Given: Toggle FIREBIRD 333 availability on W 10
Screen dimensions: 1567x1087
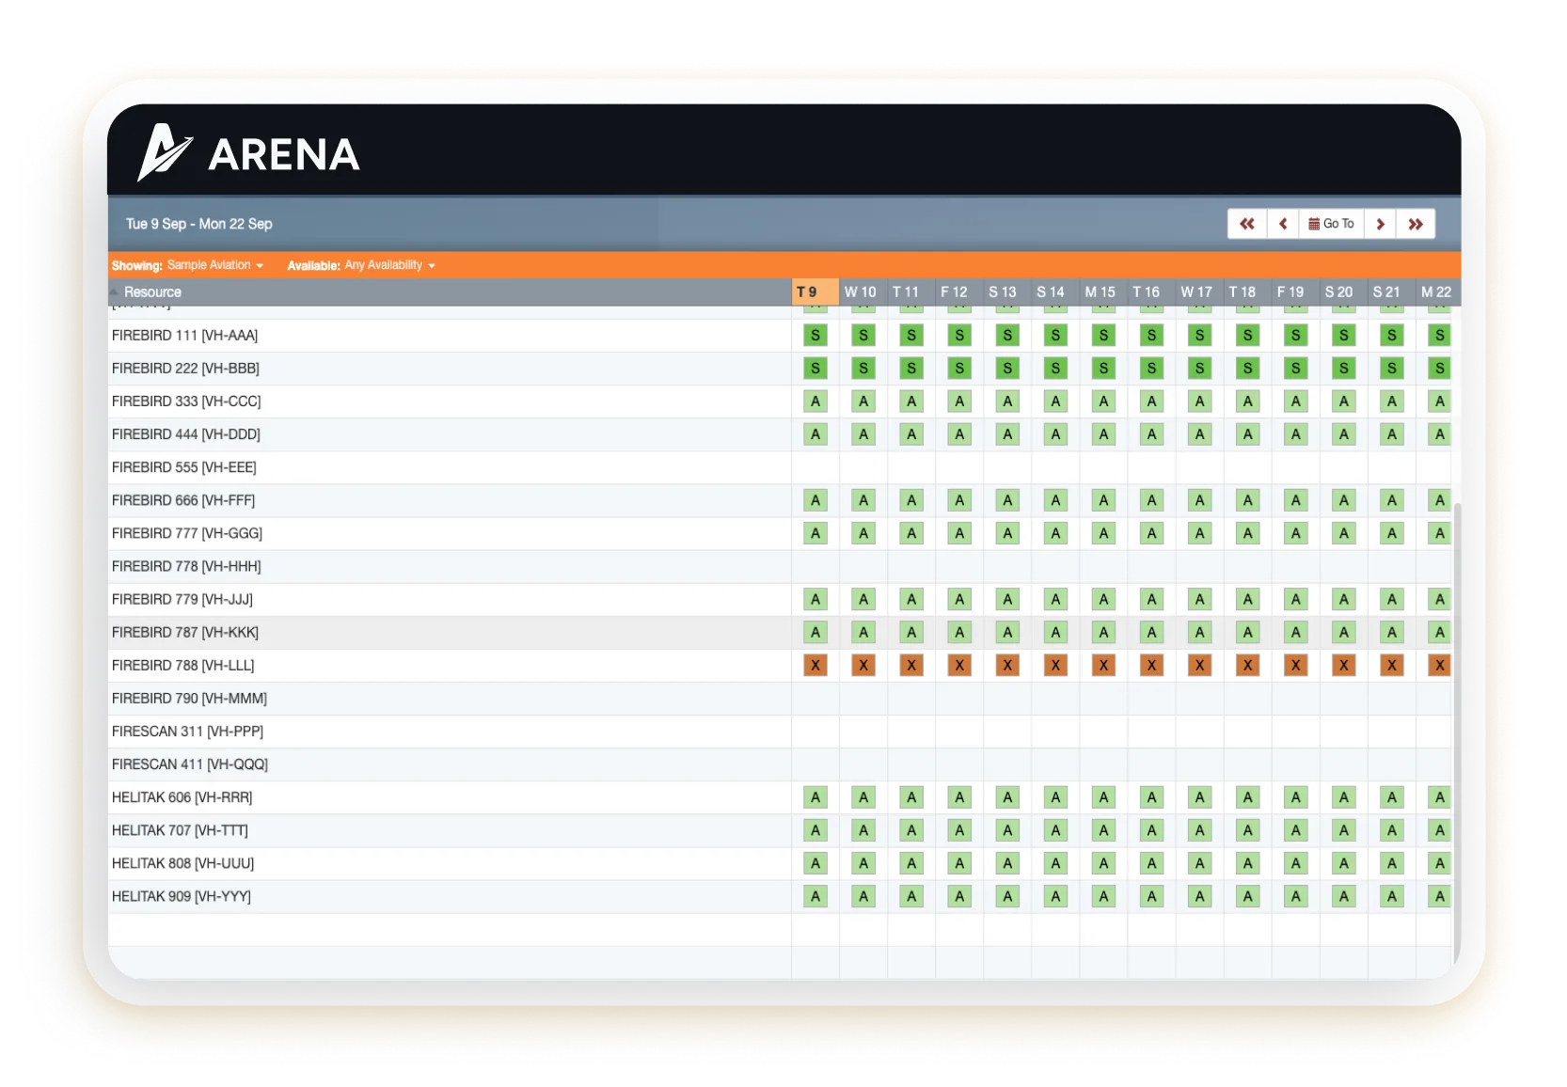Looking at the screenshot, I should [x=863, y=401].
